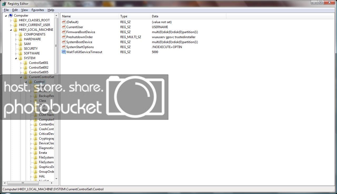Viewport: 337px width, 194px height.
Task: Click the SystemStartOptions value string icon
Action: pyautogui.click(x=63, y=47)
